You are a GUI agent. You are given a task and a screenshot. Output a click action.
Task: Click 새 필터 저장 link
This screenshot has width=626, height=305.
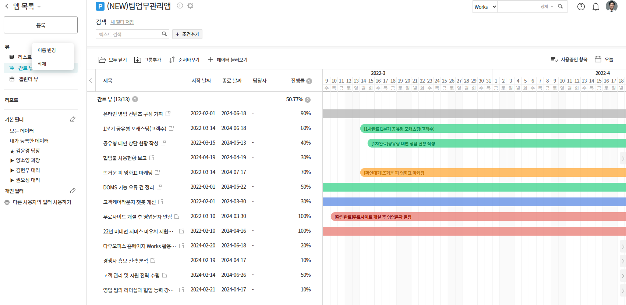(122, 22)
